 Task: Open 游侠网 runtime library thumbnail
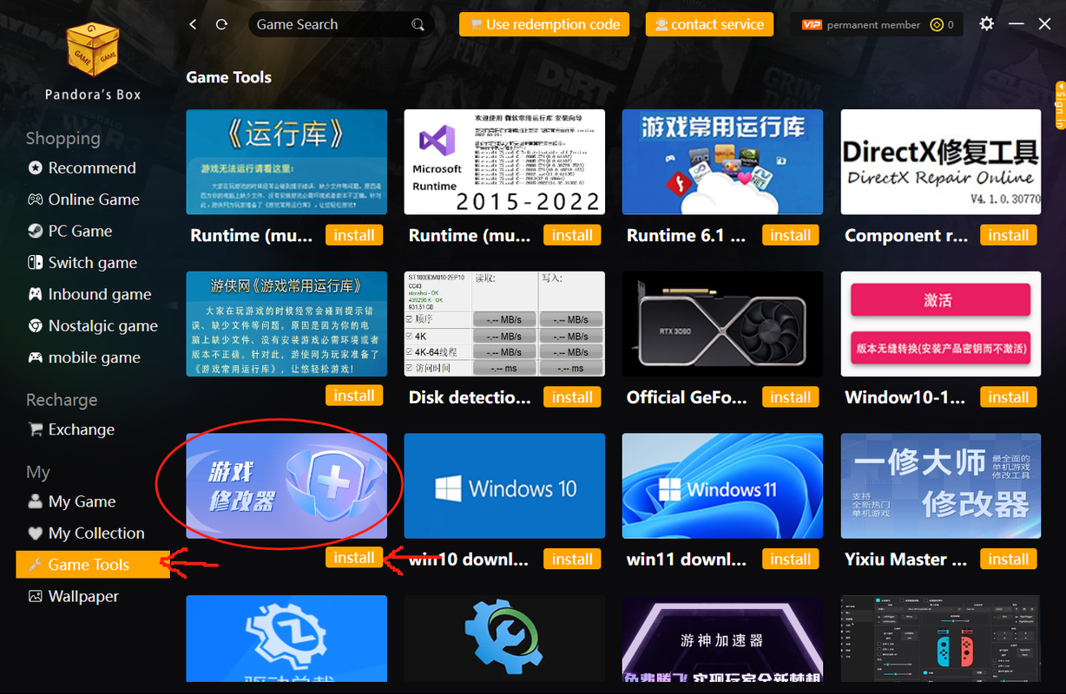(286, 324)
